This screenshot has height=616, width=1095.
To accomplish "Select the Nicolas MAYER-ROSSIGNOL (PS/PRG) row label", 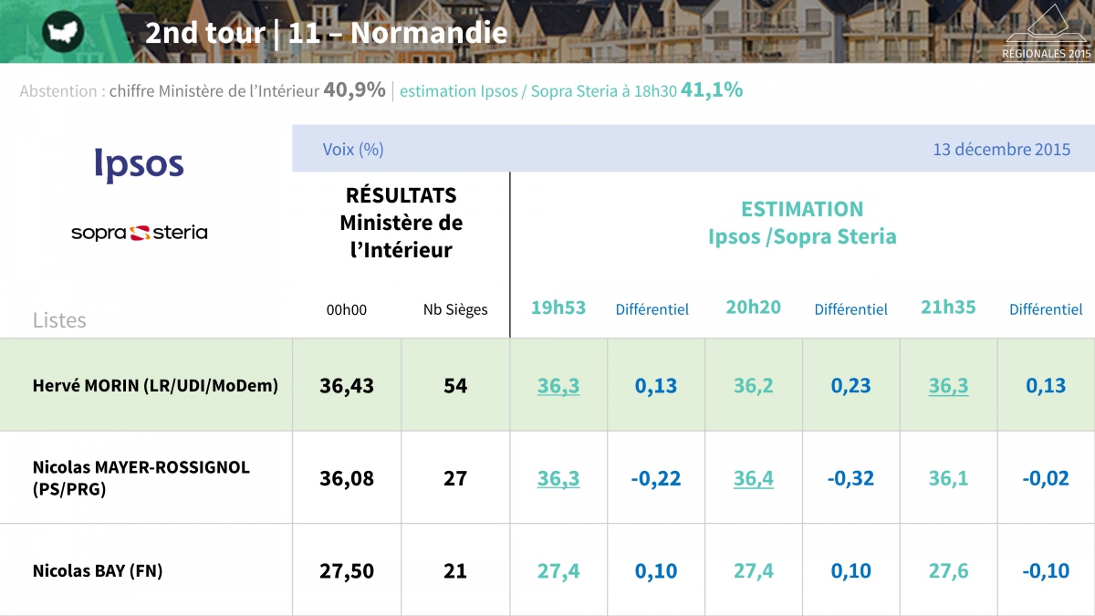I will coord(141,478).
